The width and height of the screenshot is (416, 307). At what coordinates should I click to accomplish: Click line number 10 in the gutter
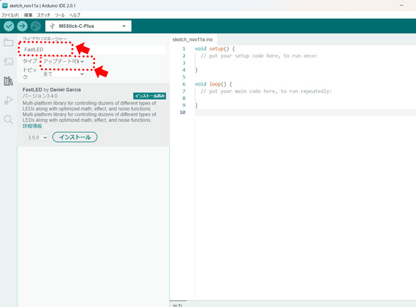click(182, 112)
